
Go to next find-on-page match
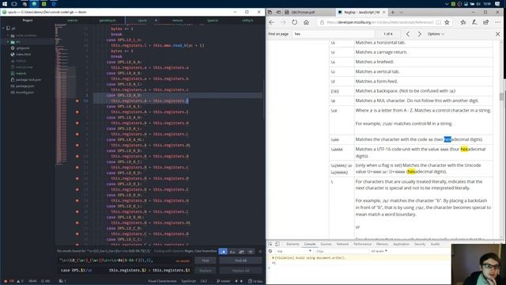tap(420, 34)
